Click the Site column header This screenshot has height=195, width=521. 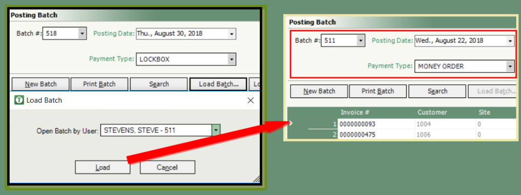click(x=485, y=112)
